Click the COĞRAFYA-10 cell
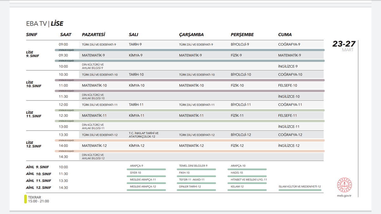381x214 pixels. point(290,75)
